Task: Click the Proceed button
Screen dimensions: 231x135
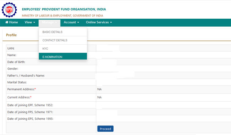Action: (105, 129)
